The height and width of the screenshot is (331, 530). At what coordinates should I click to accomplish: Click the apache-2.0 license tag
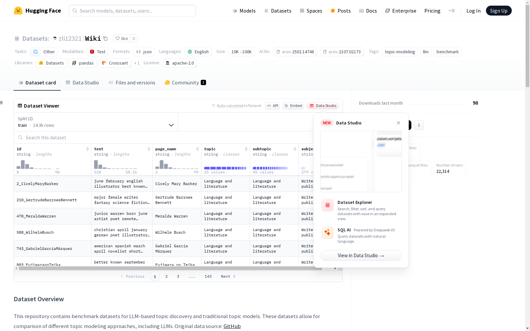point(180,63)
